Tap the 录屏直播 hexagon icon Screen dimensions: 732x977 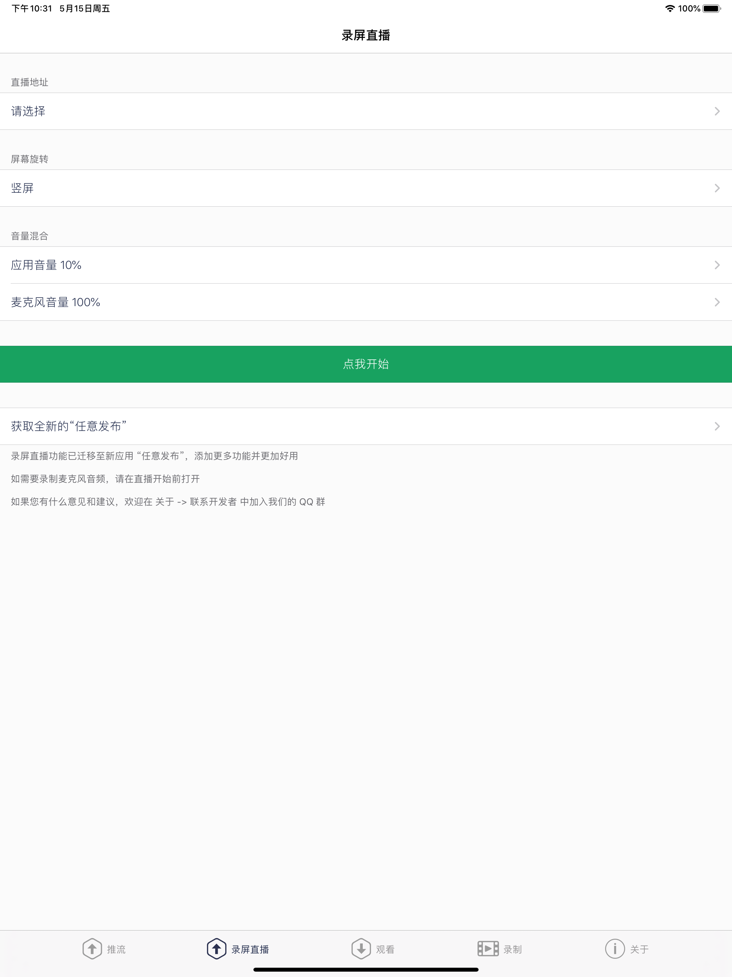pyautogui.click(x=217, y=949)
